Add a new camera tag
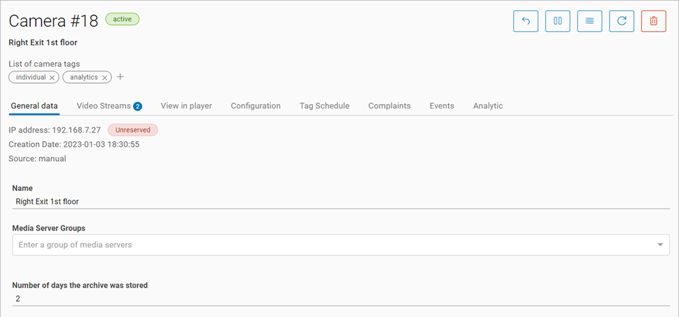The width and height of the screenshot is (679, 317). (120, 77)
